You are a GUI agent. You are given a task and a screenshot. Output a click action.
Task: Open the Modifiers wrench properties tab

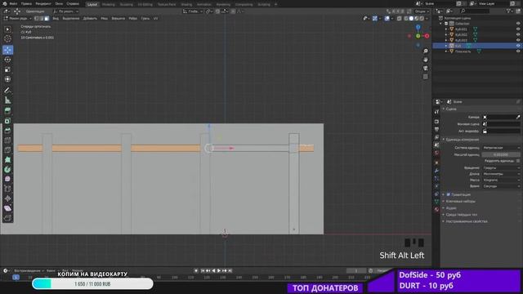(436, 171)
